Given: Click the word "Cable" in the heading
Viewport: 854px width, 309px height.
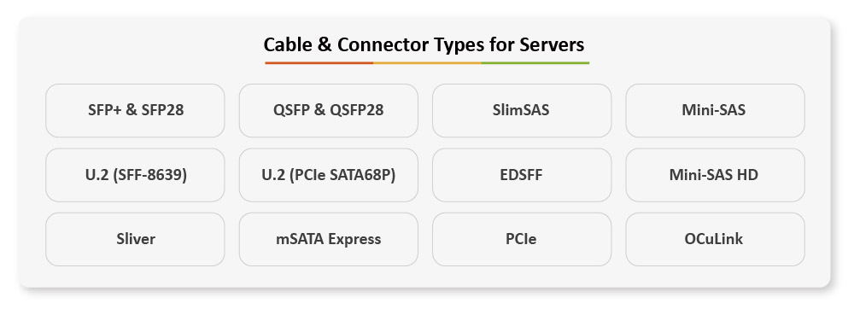Looking at the screenshot, I should tap(287, 44).
